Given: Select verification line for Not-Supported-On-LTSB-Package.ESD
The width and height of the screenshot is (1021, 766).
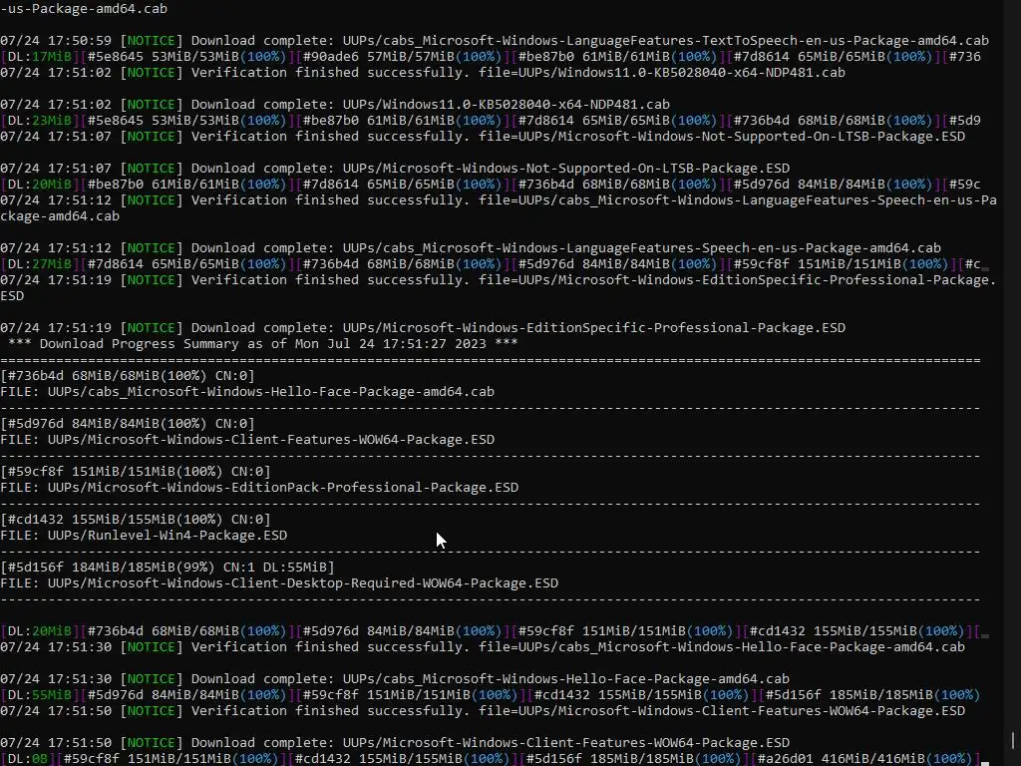Looking at the screenshot, I should (483, 136).
